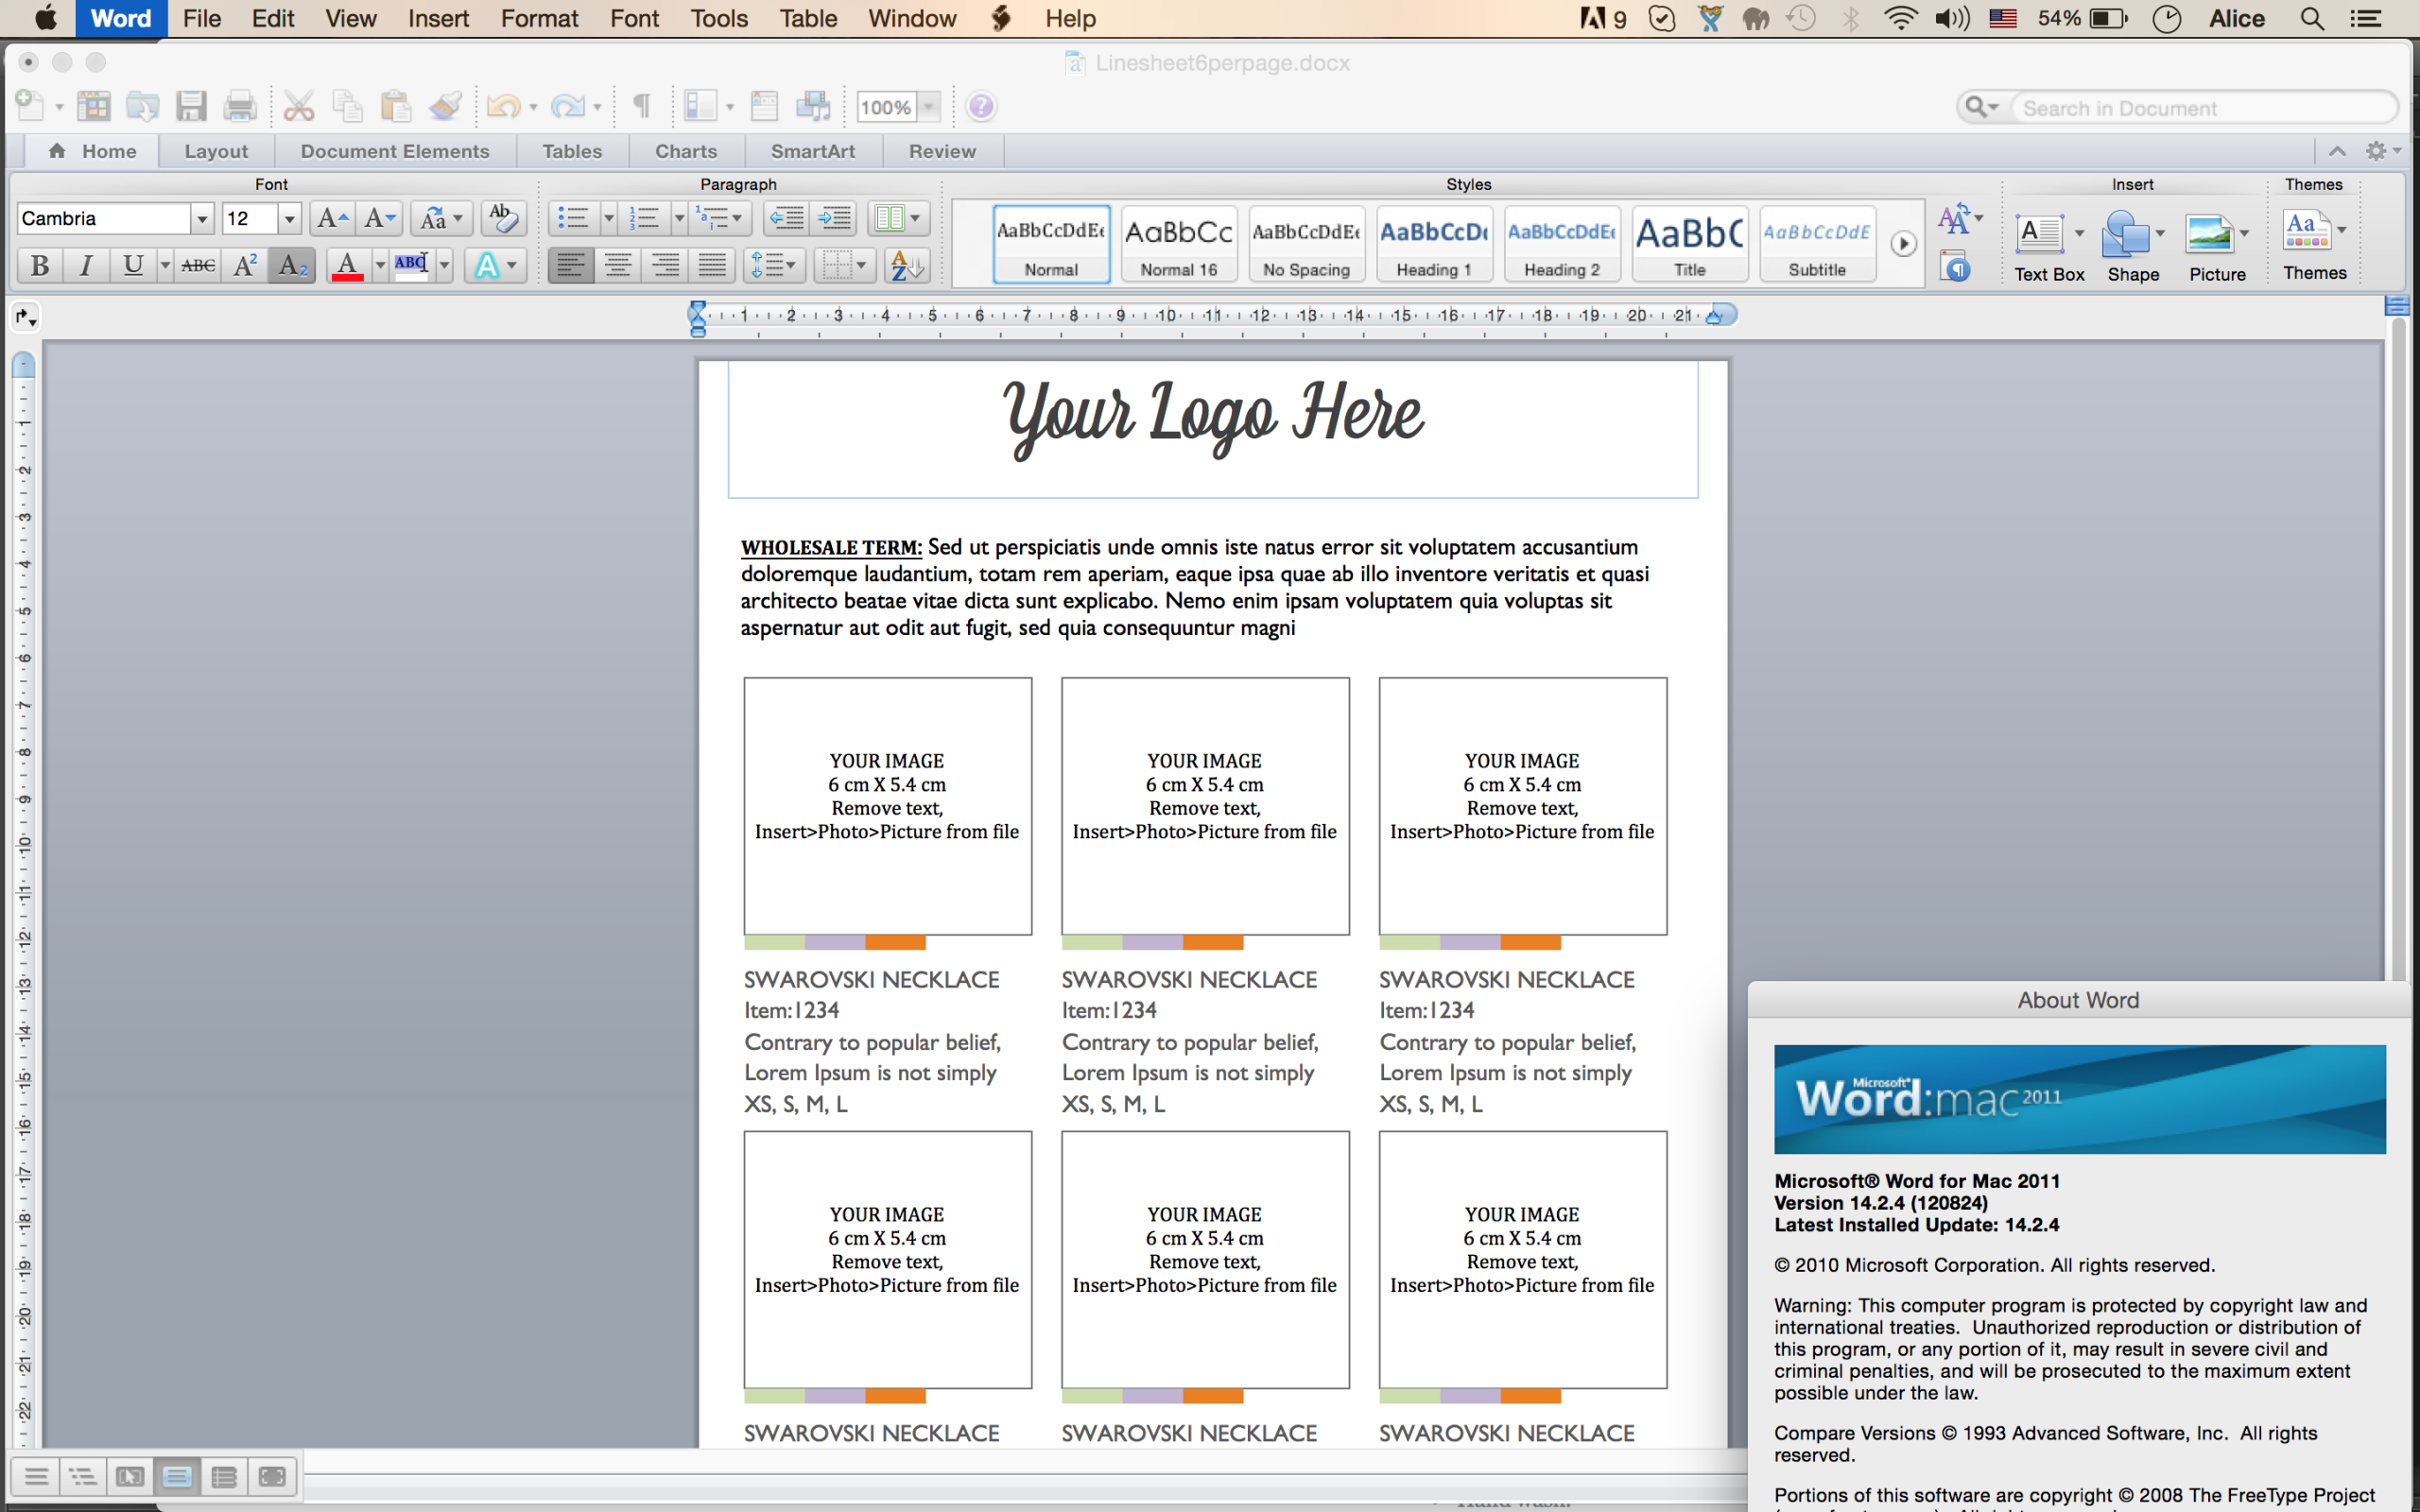2420x1512 pixels.
Task: Click the New from template icon
Action: 95,106
